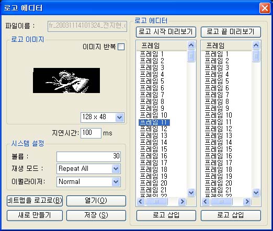Select 프레임 7 in the left list

click(152, 95)
